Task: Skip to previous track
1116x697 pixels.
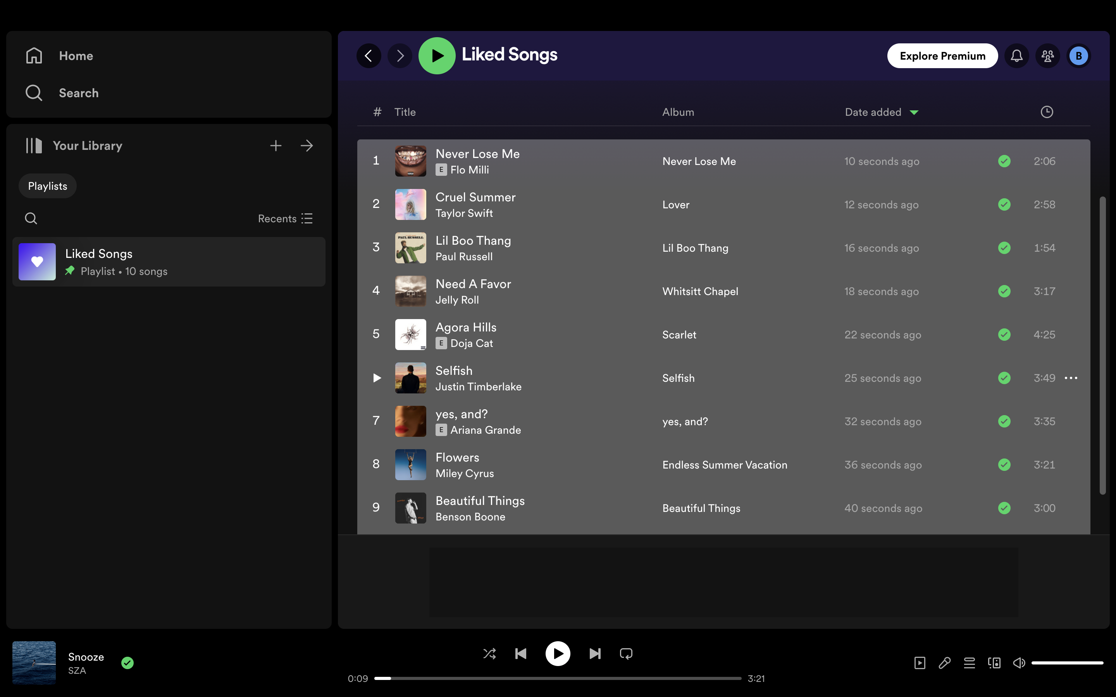Action: tap(521, 653)
